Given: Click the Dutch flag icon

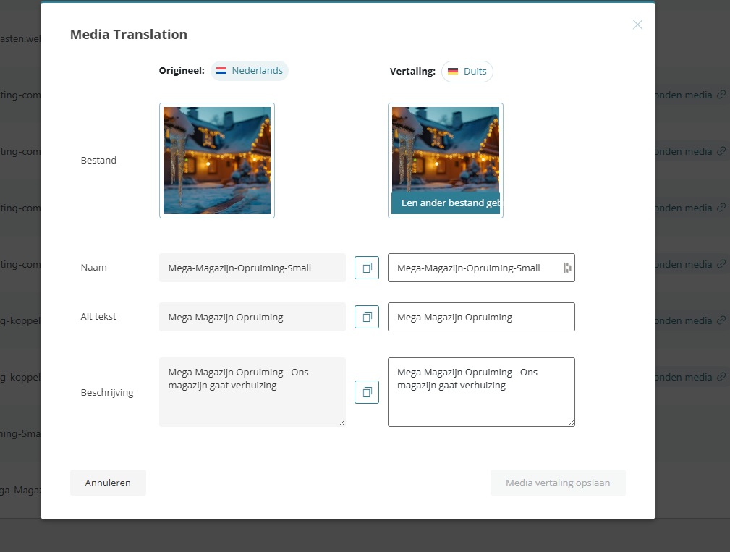Looking at the screenshot, I should pyautogui.click(x=221, y=71).
